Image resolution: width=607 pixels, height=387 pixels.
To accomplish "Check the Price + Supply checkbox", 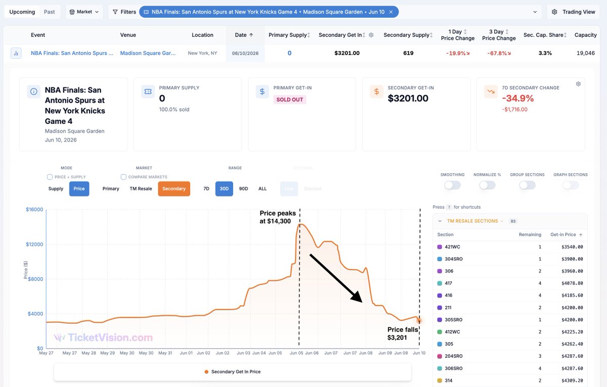I will (x=50, y=177).
